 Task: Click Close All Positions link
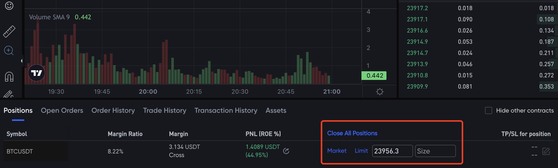click(x=352, y=133)
